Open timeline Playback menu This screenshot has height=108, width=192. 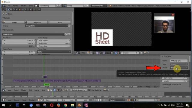(x=32, y=100)
